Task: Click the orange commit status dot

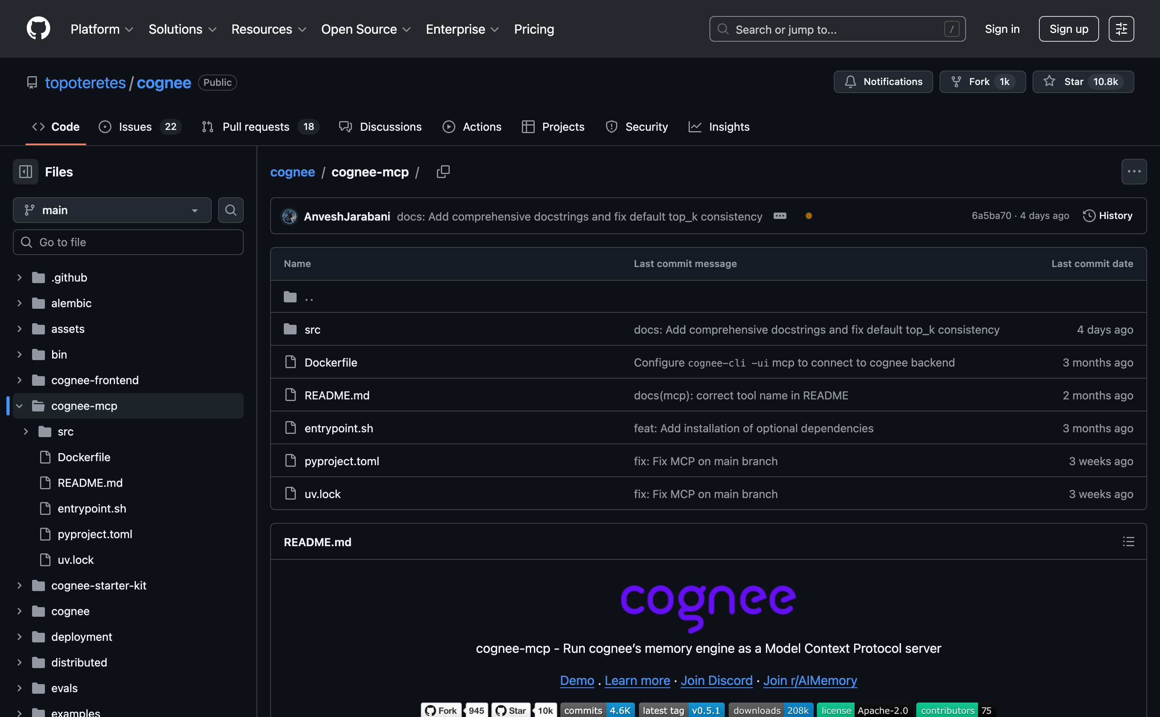Action: (809, 216)
